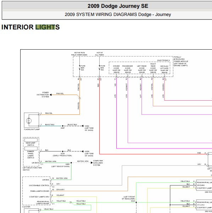Click the arrow pointing to Computer Data Lines System
The height and width of the screenshot is (213, 212).
[x=92, y=163]
